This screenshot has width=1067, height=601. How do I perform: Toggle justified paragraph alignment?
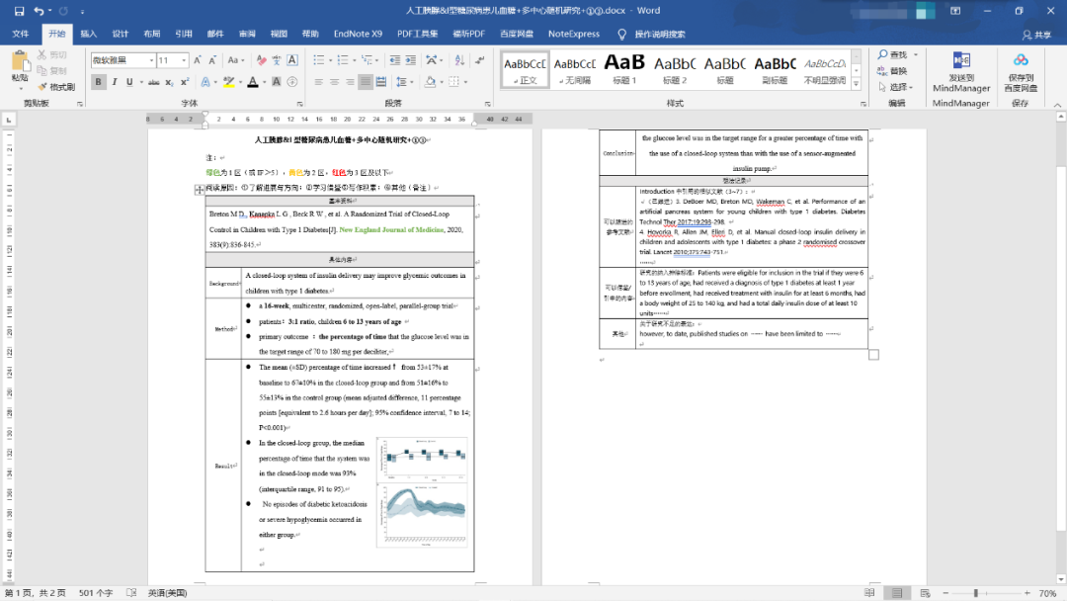click(x=366, y=82)
